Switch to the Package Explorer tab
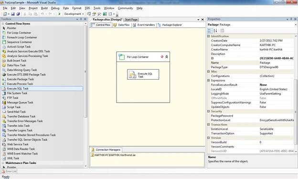 pyautogui.click(x=170, y=25)
